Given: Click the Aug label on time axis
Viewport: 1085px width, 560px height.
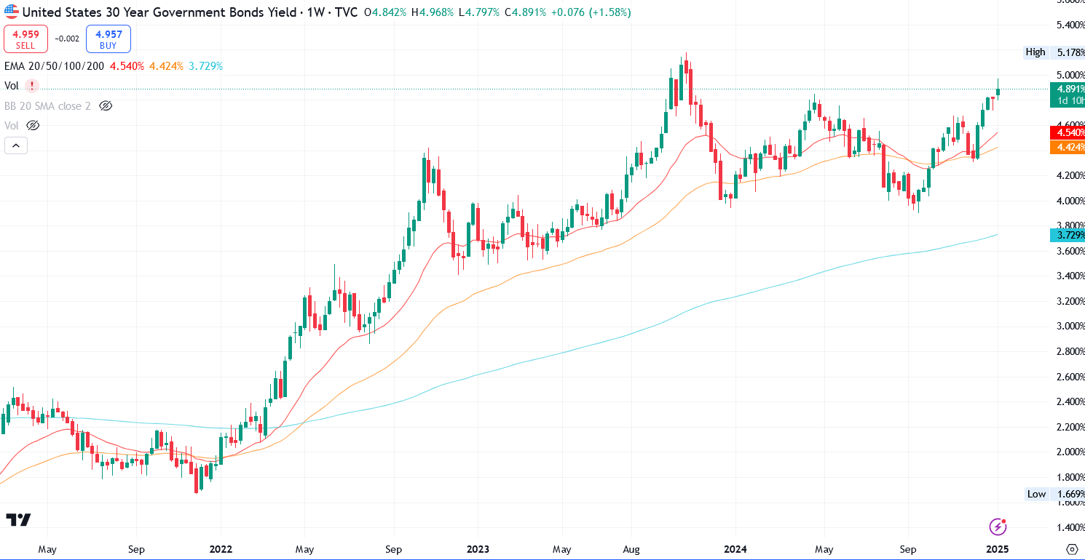Looking at the screenshot, I should point(631,548).
